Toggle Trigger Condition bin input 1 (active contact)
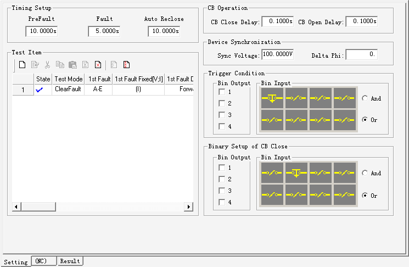This screenshot has width=409, height=267. tap(272, 98)
